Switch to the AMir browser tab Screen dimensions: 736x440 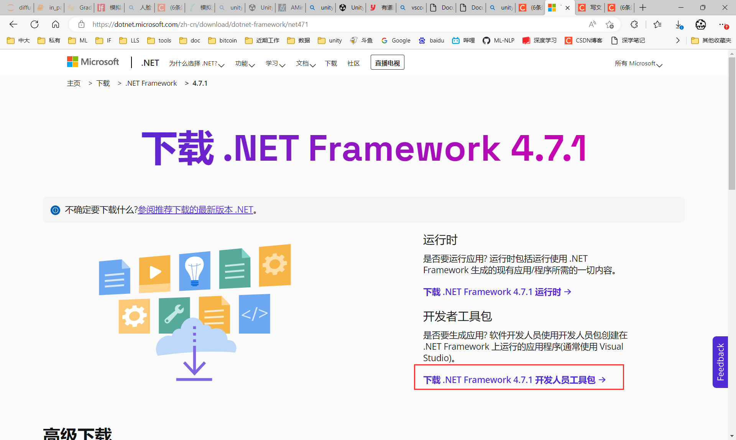pos(291,8)
